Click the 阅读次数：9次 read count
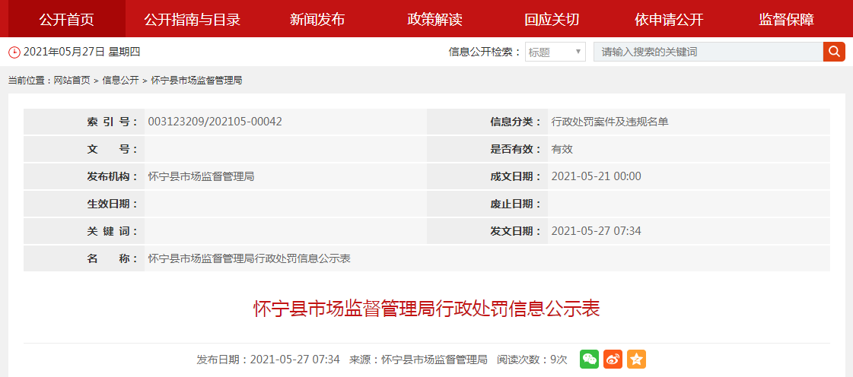Image resolution: width=853 pixels, height=377 pixels. (x=531, y=359)
